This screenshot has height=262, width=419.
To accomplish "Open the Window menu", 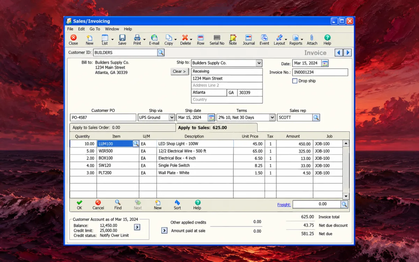I will (112, 29).
